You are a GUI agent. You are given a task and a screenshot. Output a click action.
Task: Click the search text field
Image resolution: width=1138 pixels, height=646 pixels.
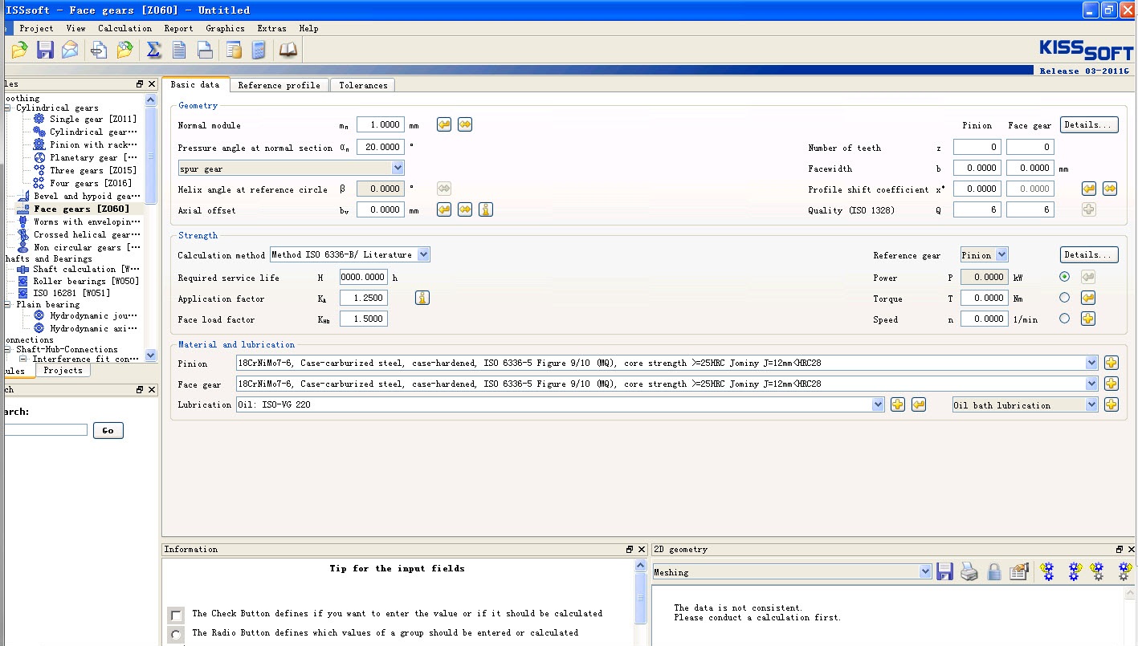[44, 430]
